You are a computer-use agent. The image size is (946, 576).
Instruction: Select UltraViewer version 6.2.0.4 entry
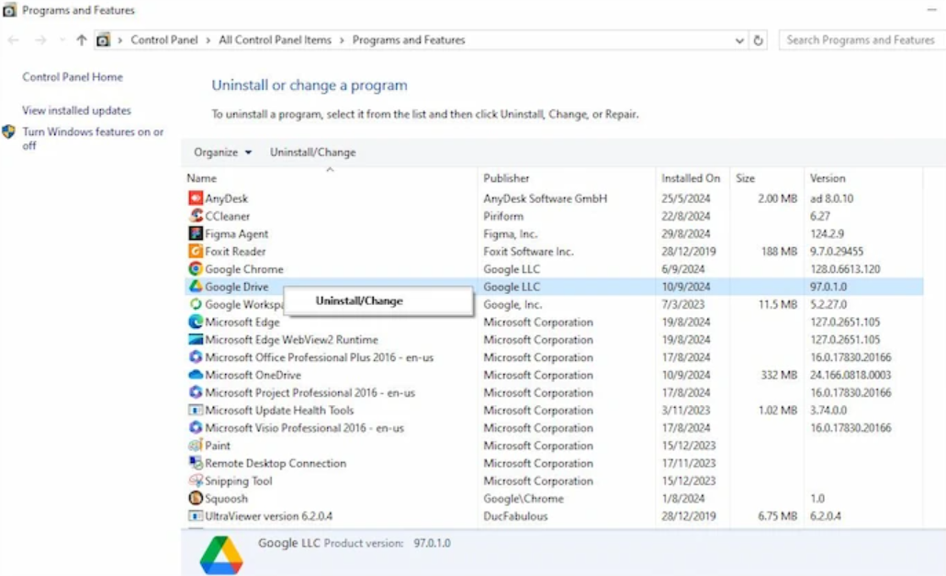(x=268, y=516)
